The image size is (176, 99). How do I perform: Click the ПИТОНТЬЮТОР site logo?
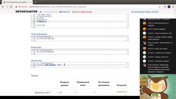click(x=26, y=12)
